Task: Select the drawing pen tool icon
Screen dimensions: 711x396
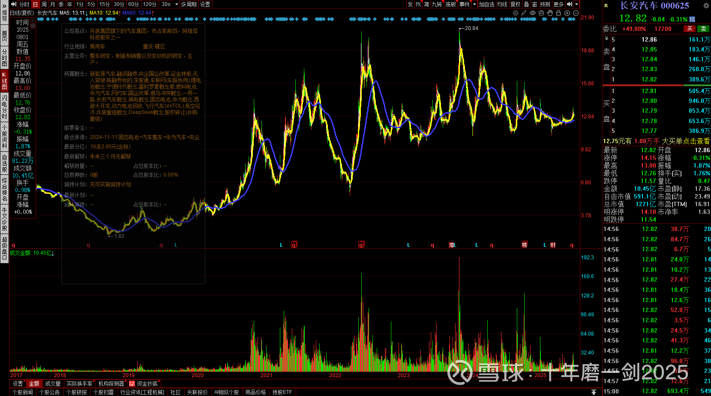Action: [524, 13]
